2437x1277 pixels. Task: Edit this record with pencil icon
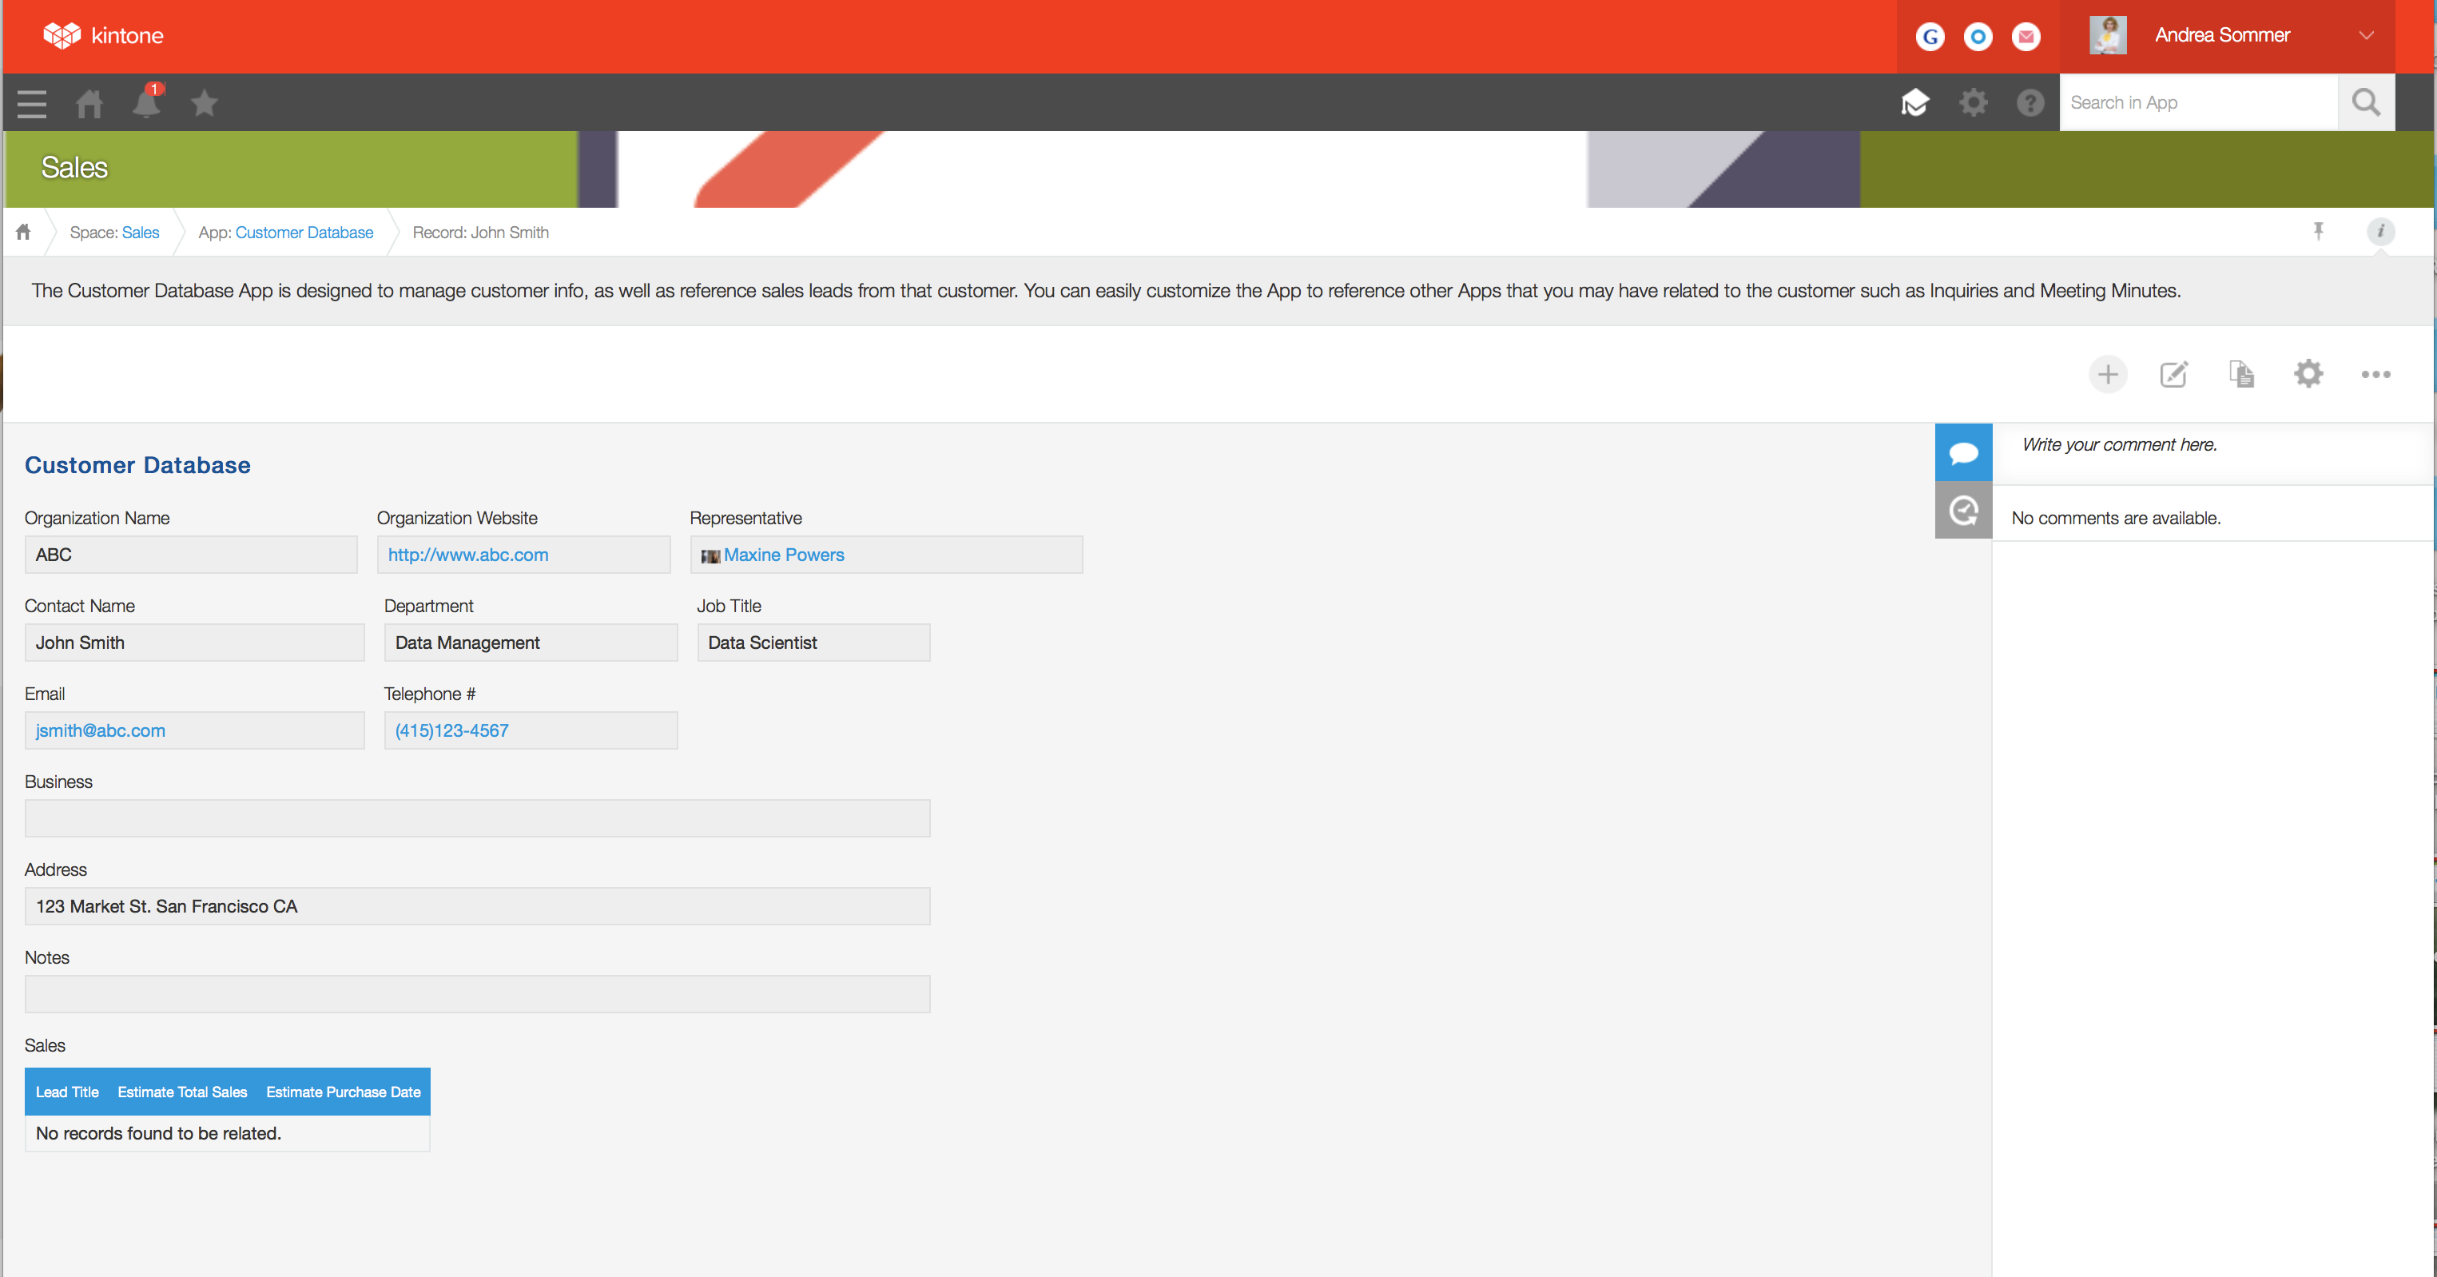[x=2174, y=375]
